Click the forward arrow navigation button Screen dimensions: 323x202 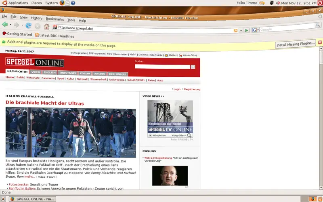[17, 25]
